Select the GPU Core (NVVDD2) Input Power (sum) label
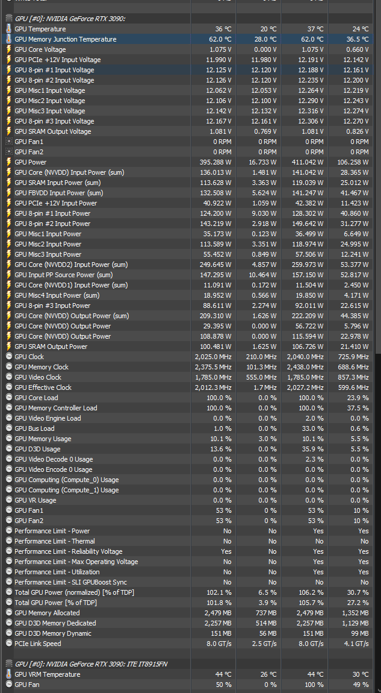 [x=71, y=265]
